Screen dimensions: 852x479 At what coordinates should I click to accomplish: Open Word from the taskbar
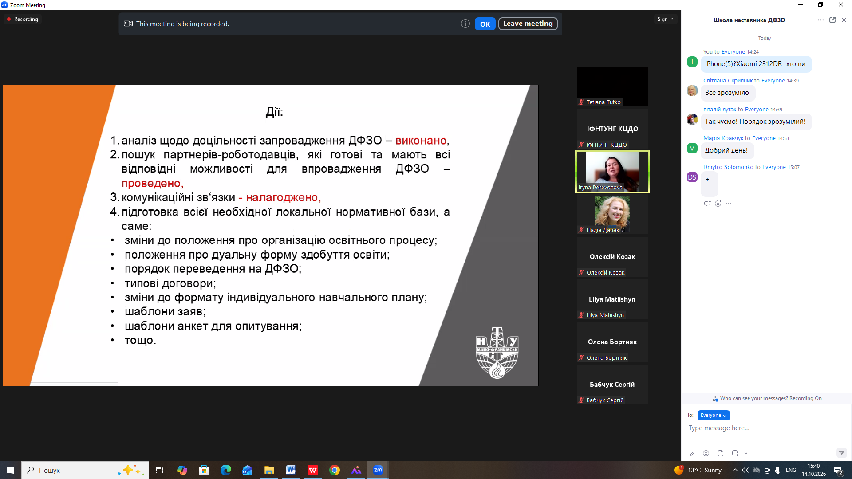coord(291,470)
